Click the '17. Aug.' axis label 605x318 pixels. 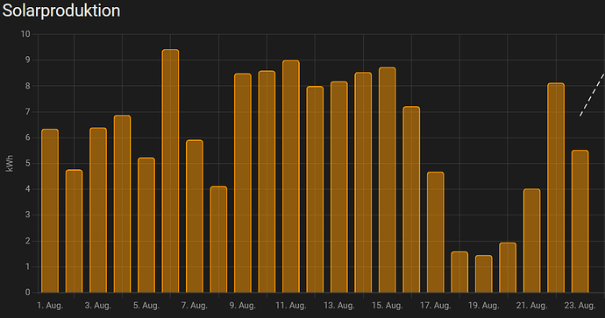click(436, 306)
